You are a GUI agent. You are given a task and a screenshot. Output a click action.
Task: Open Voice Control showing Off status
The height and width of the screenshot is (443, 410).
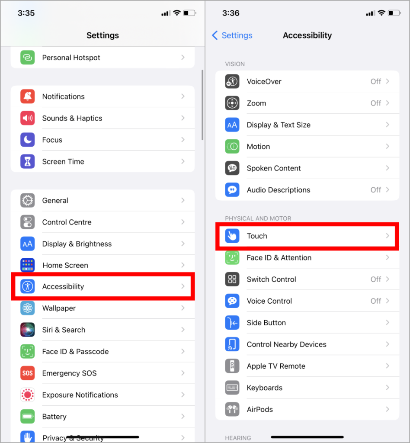(x=307, y=301)
